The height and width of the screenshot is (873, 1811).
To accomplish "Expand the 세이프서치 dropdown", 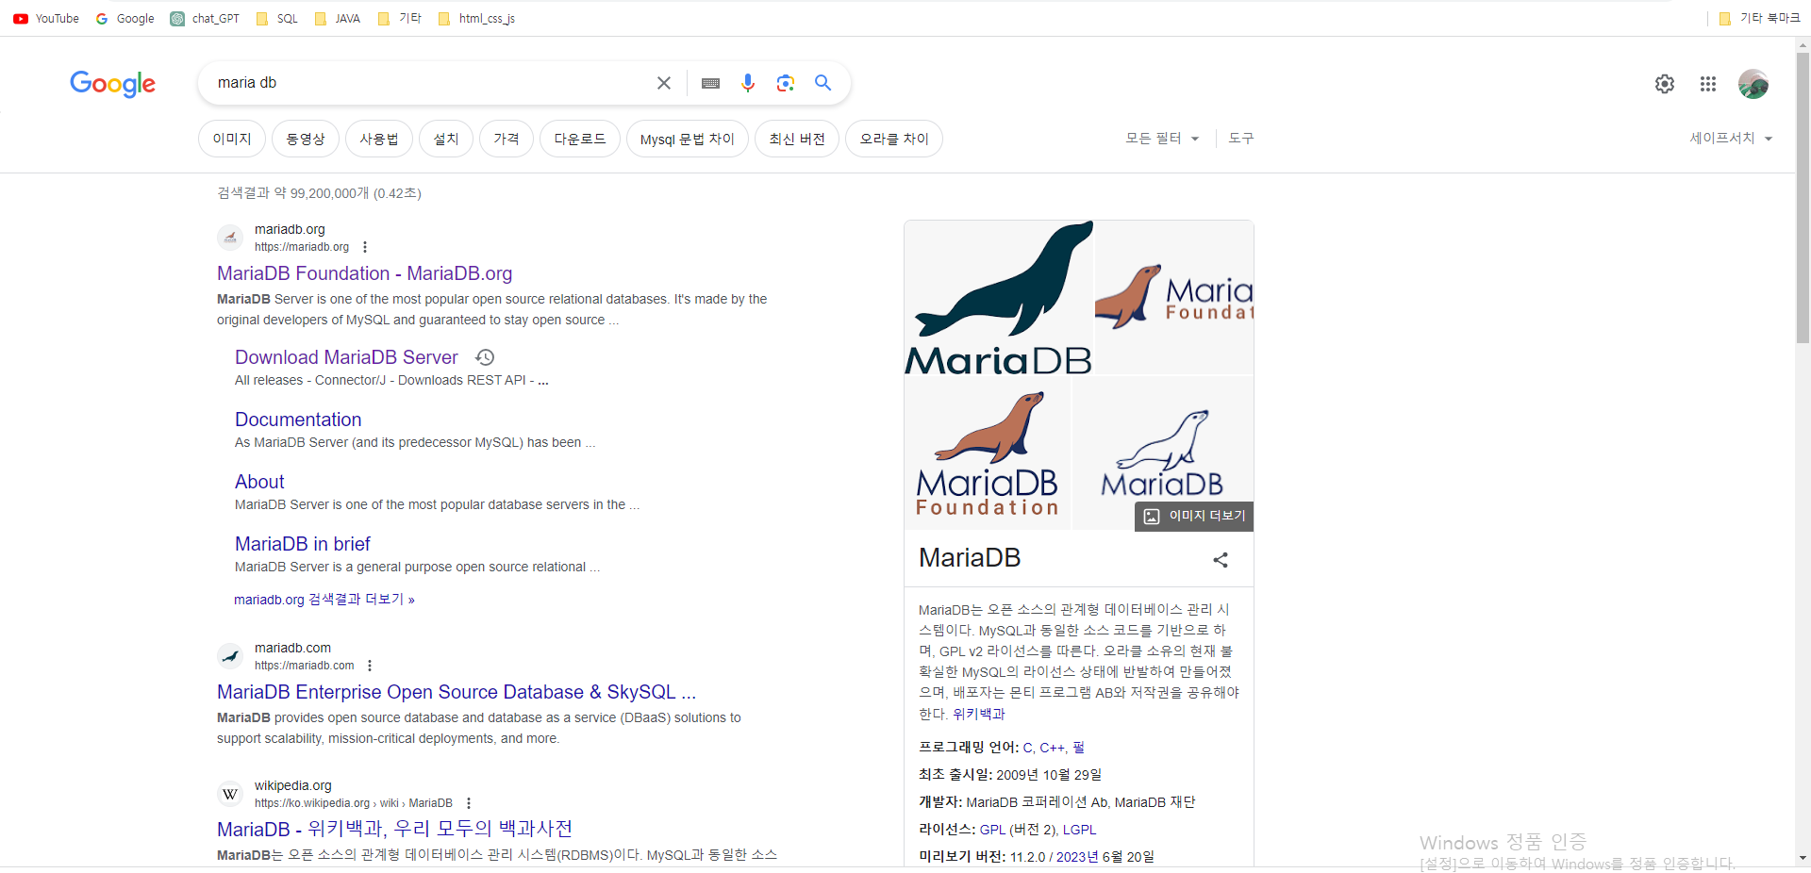I will coord(1731,139).
